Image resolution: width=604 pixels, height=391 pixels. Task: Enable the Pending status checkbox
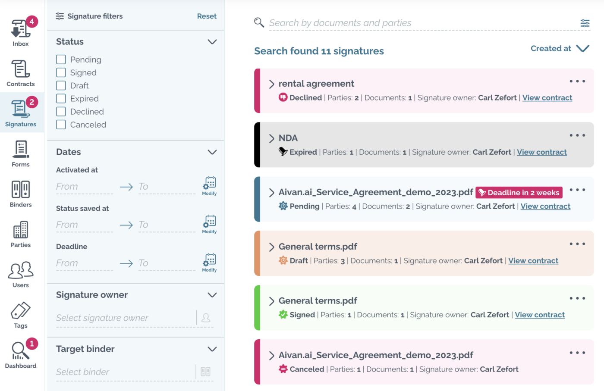point(61,59)
